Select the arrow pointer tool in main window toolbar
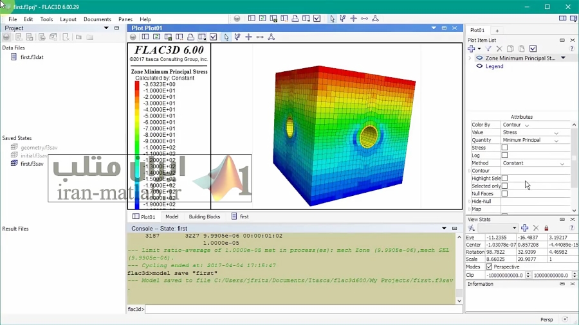This screenshot has height=325, width=579. (333, 19)
